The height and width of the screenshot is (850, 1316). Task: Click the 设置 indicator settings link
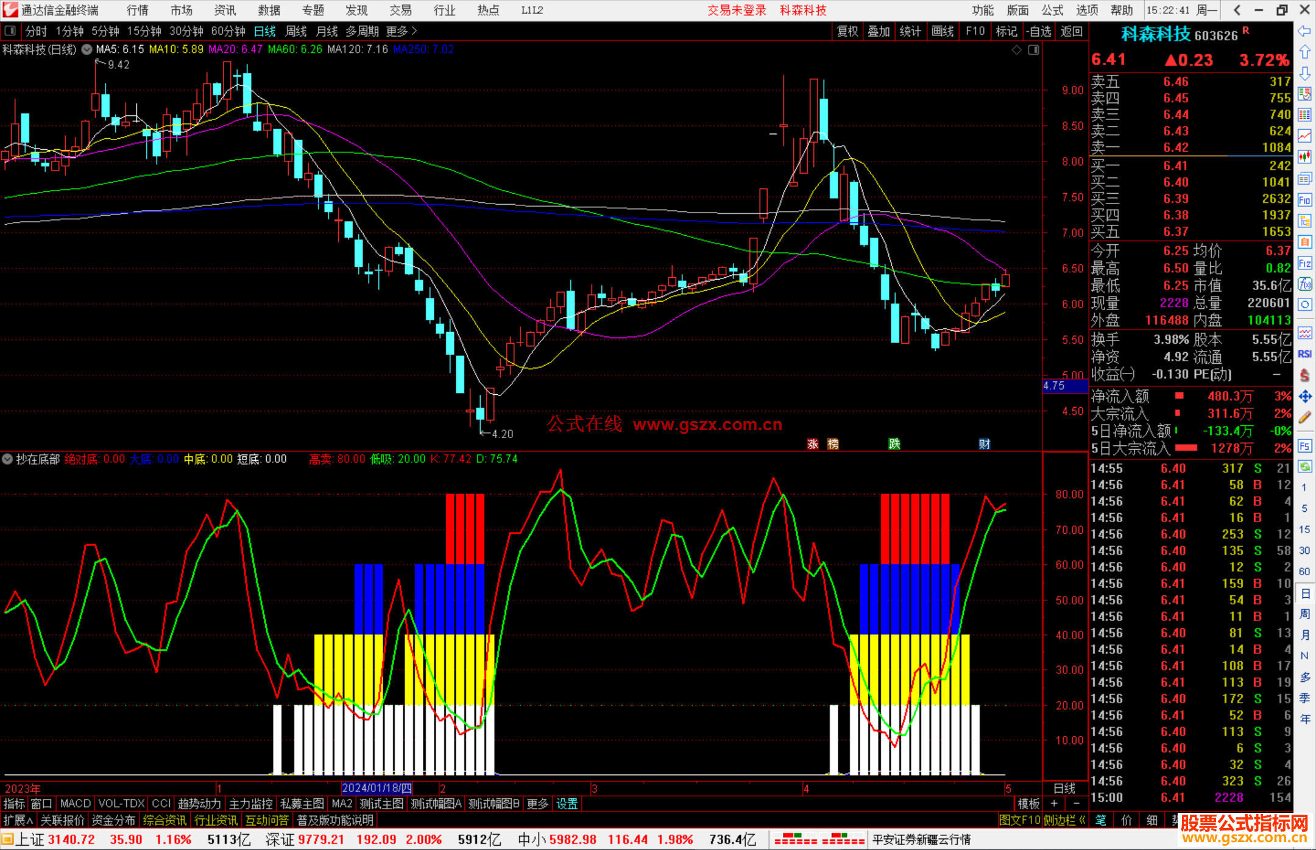point(567,804)
